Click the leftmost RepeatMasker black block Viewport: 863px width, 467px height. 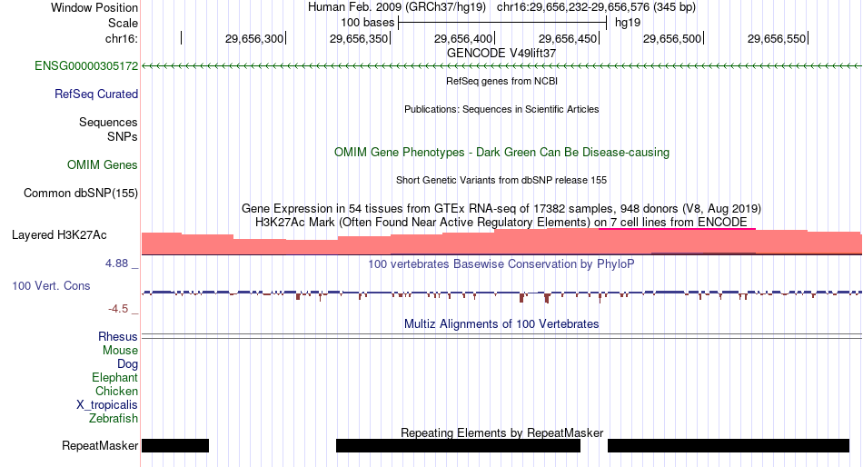pos(175,445)
